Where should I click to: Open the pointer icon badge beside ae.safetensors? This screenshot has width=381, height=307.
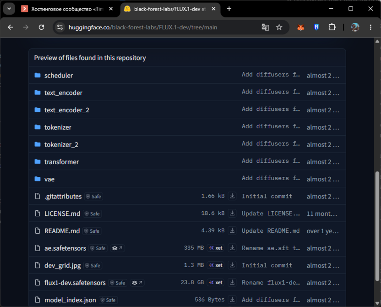(x=117, y=248)
